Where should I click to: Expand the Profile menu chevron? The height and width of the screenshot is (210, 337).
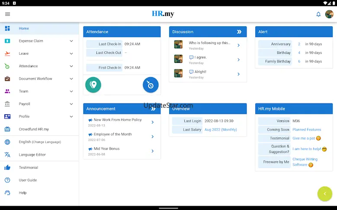click(x=71, y=116)
